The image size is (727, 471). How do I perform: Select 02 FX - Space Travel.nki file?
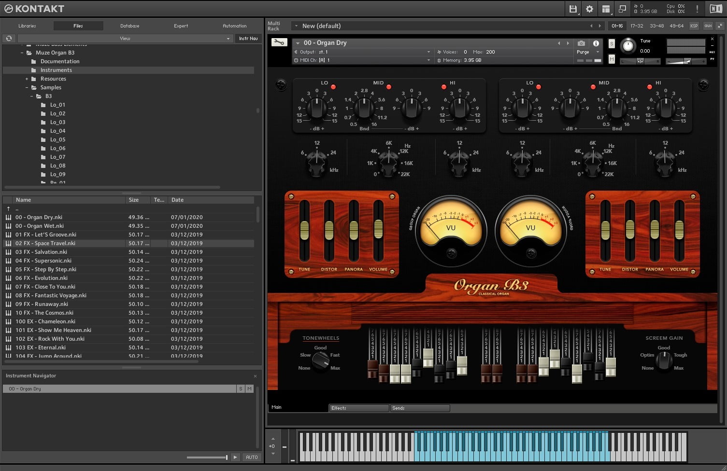coord(128,243)
